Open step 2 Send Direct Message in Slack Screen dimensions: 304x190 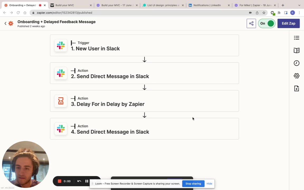144,73
